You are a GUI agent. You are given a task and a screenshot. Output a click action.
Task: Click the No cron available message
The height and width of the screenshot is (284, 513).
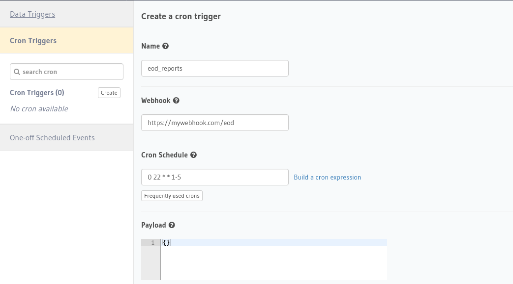click(x=39, y=109)
